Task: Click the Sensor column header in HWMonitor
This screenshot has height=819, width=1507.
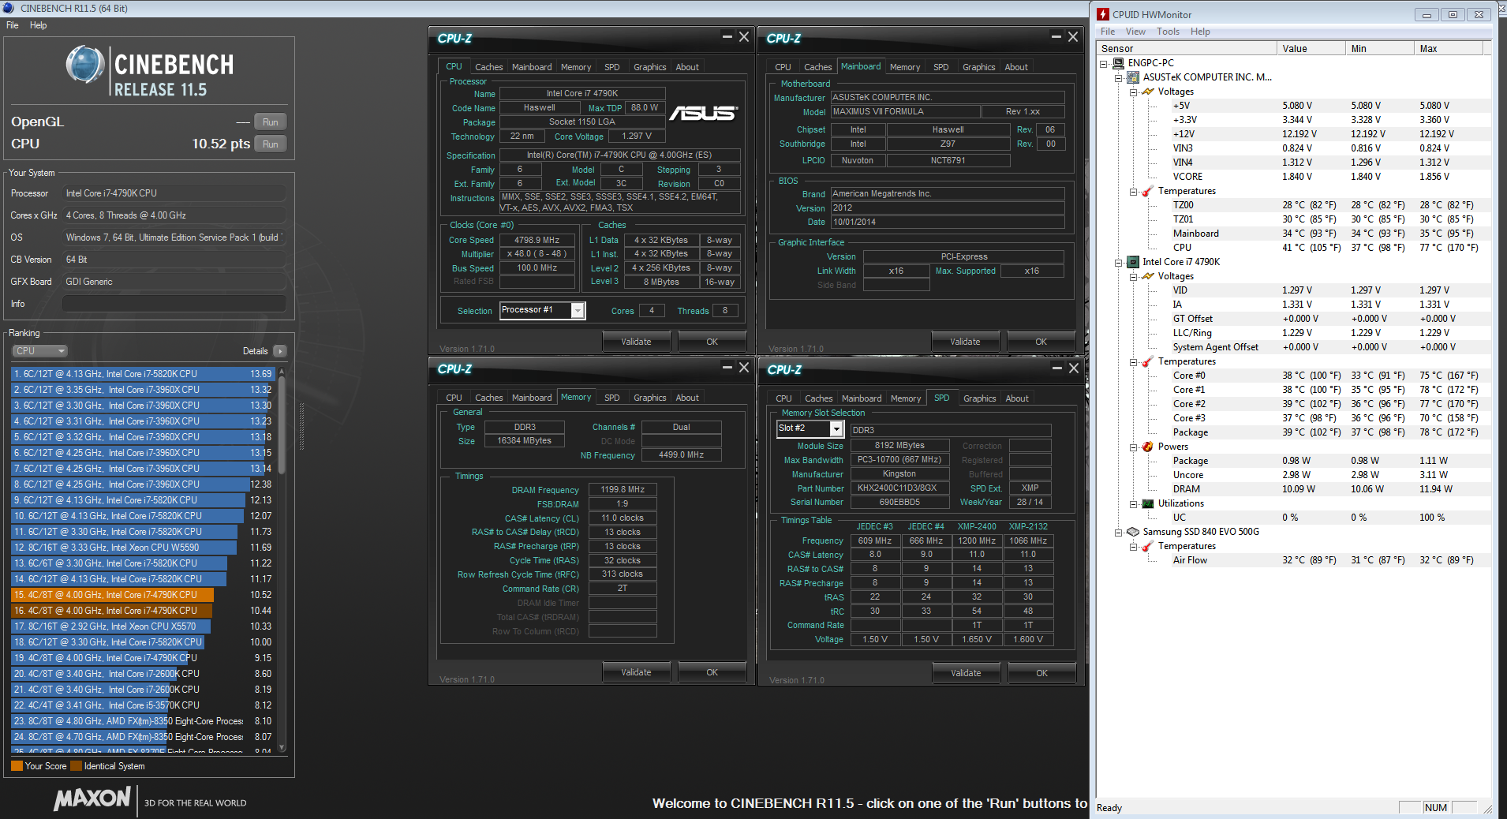Action: click(1187, 49)
